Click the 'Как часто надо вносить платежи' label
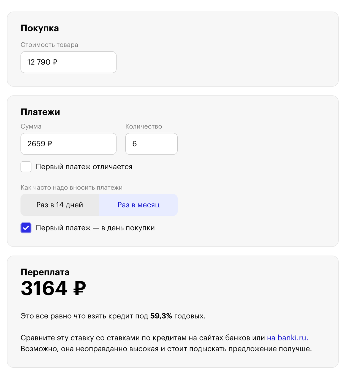The width and height of the screenshot is (347, 382). 72,188
